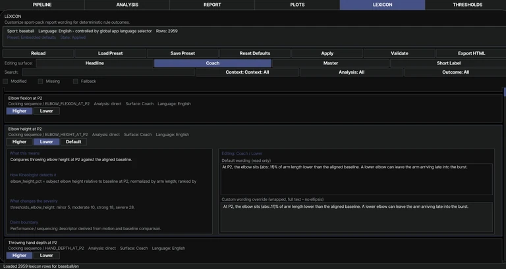506x269 pixels.
Task: Click the Default wording read-only text box
Action: 356,179
